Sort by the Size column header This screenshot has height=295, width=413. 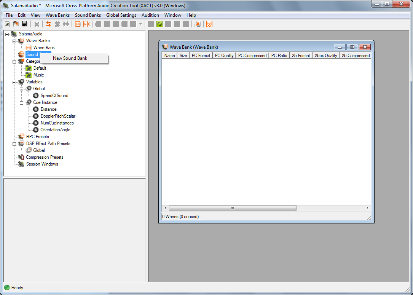[x=183, y=55]
